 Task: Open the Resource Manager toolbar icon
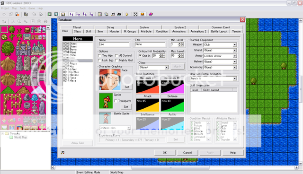tap(106, 14)
